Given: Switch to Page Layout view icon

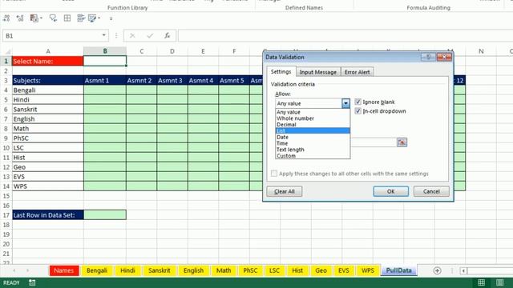Looking at the screenshot, I should (499, 282).
